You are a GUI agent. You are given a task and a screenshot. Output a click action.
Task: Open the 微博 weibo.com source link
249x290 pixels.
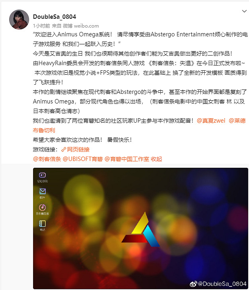[81, 26]
